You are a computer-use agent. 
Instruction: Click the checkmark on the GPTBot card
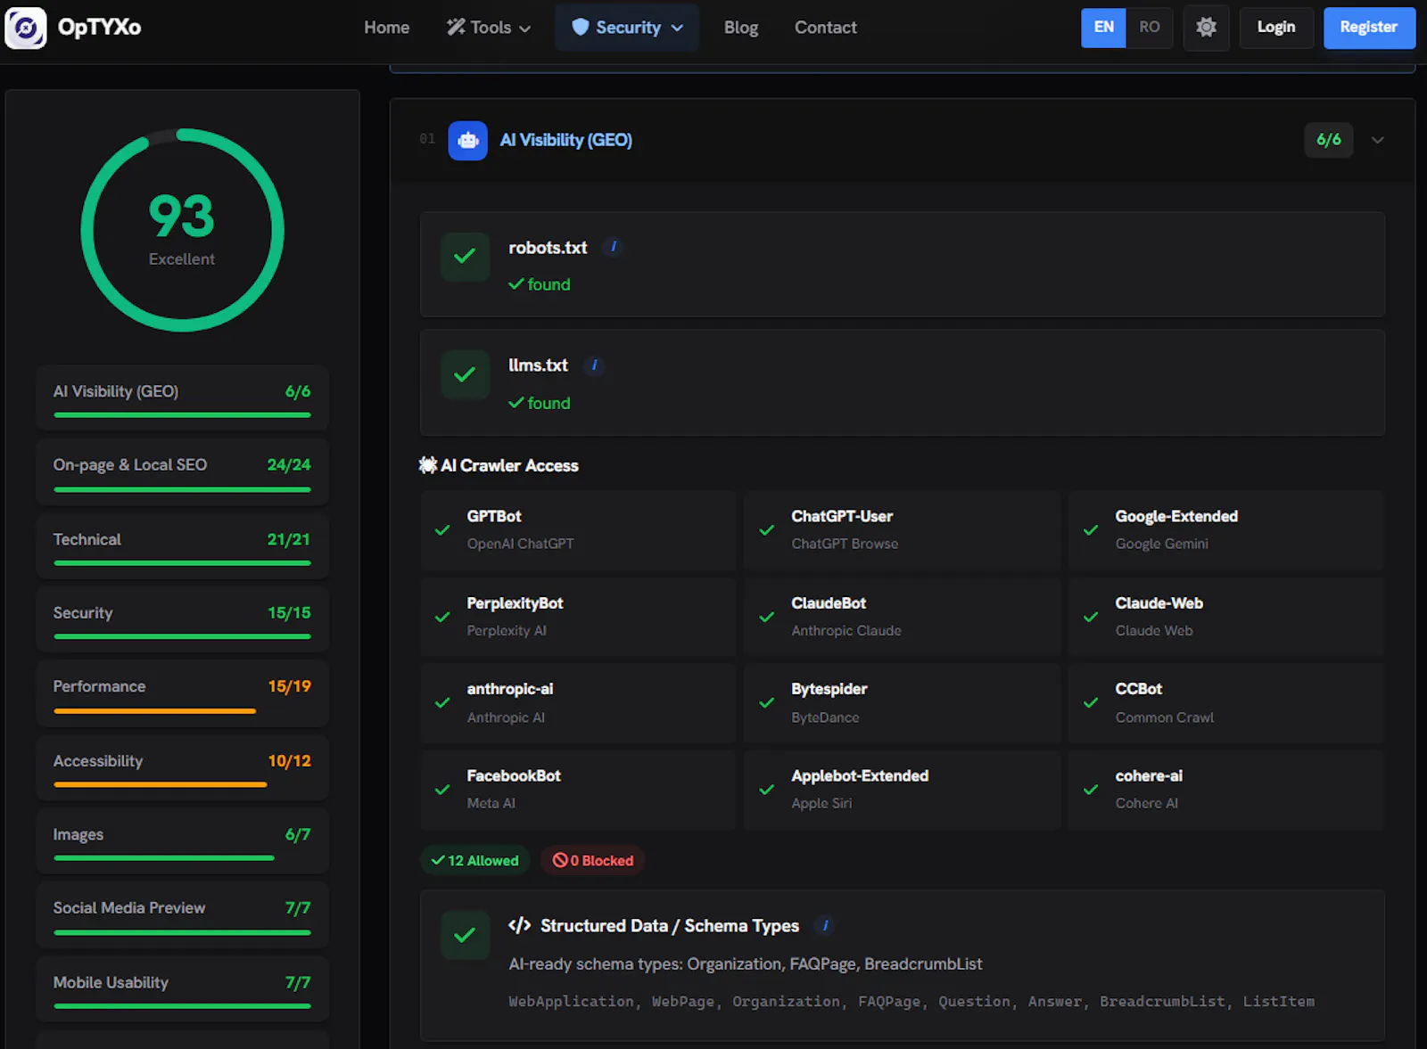(x=442, y=530)
